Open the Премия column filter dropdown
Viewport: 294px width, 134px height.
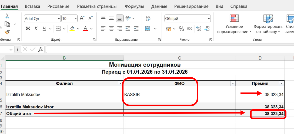[282, 84]
